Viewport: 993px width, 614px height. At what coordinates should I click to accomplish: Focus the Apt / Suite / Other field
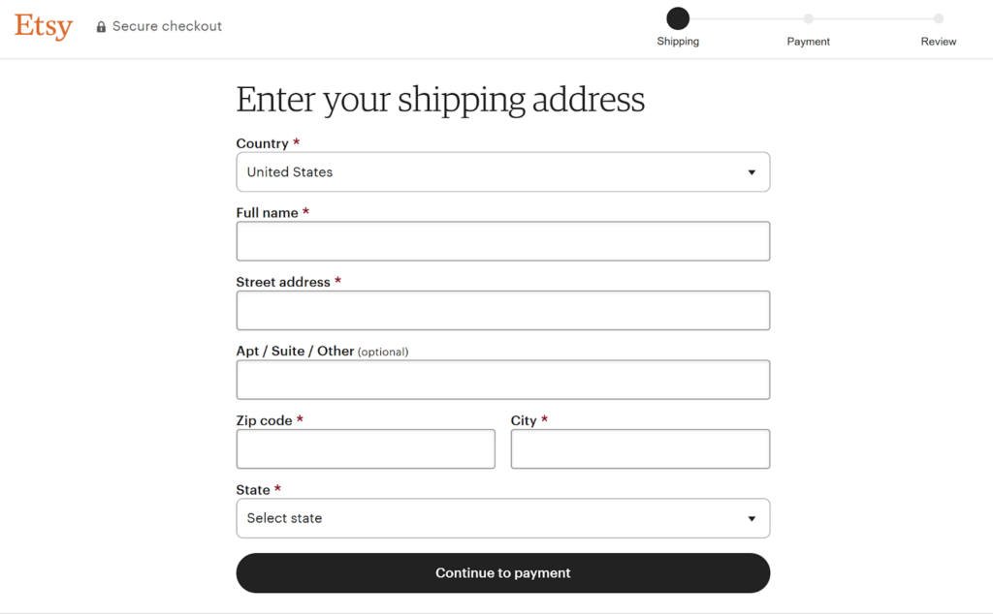(x=503, y=380)
